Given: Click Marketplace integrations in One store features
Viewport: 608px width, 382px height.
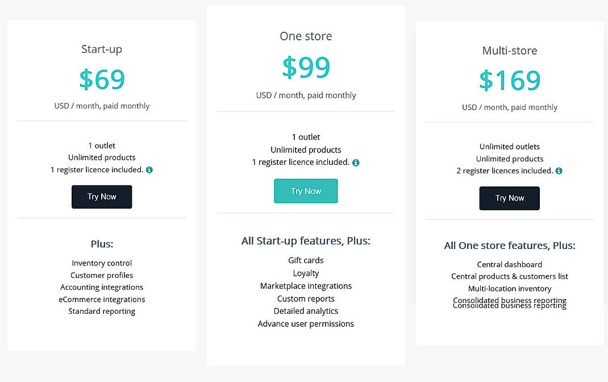Looking at the screenshot, I should pyautogui.click(x=306, y=285).
